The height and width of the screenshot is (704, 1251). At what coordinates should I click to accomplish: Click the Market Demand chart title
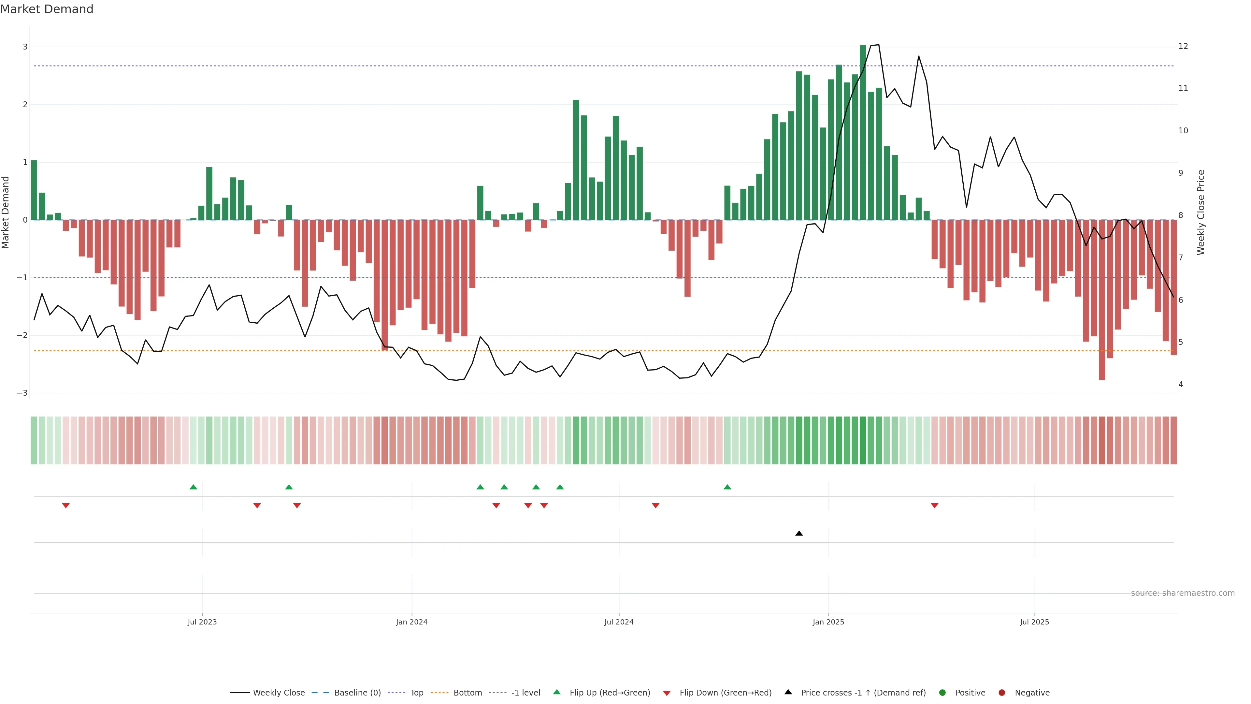[47, 9]
